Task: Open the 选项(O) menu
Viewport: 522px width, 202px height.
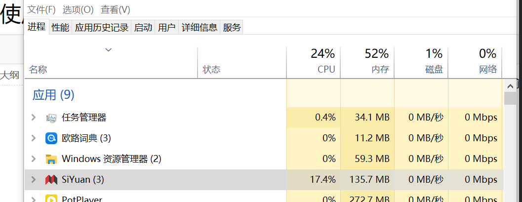Action: [x=78, y=10]
